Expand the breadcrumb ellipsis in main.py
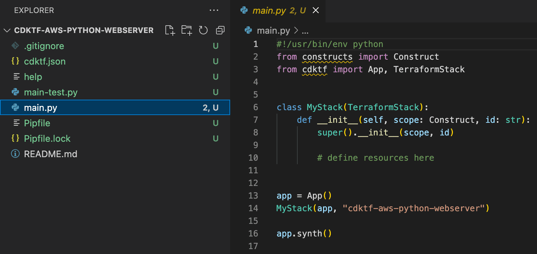The width and height of the screenshot is (537, 254). point(305,31)
